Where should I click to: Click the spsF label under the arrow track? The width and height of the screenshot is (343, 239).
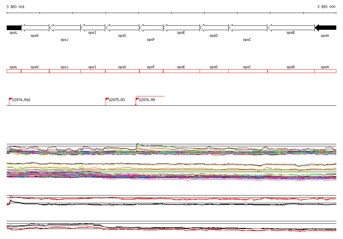151,39
